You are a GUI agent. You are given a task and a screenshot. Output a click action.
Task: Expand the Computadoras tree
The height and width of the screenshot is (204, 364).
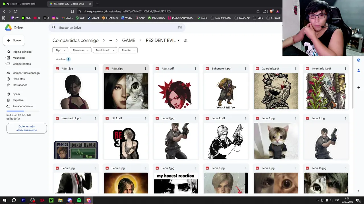pos(5,64)
